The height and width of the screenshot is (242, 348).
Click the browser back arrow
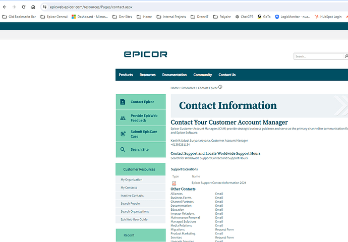coord(5,7)
